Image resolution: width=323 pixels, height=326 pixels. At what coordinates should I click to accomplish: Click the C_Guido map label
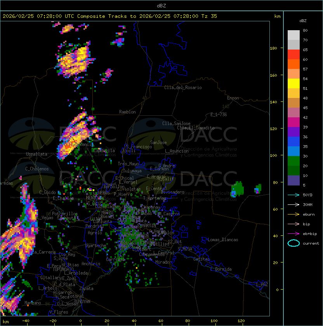pos(47,192)
